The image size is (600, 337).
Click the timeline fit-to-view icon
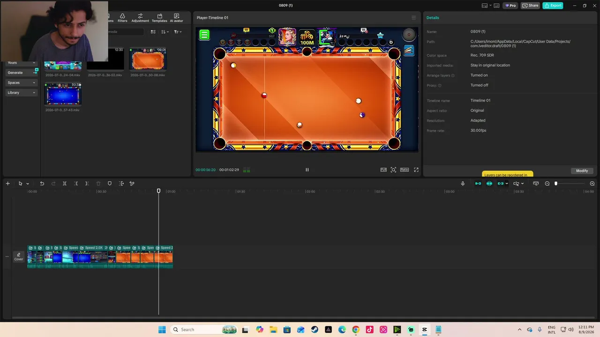coord(536,183)
